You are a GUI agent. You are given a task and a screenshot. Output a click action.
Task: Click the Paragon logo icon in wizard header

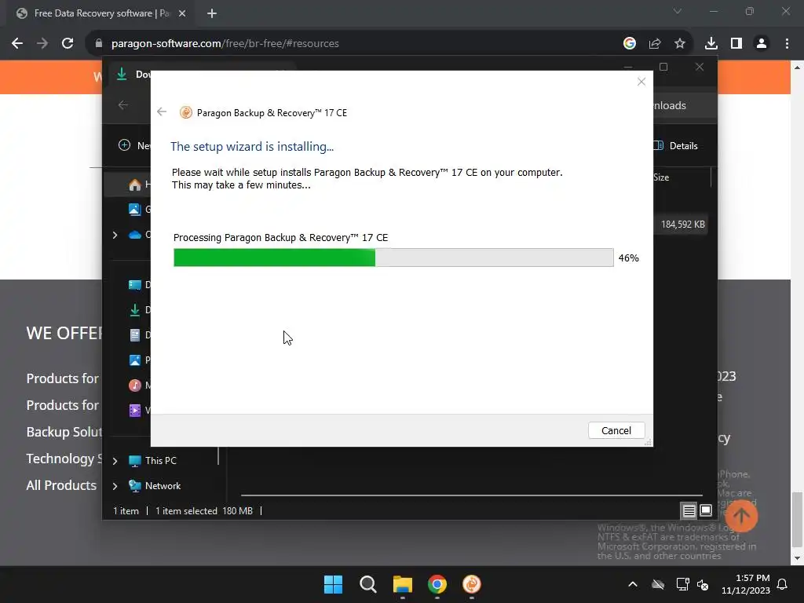[185, 112]
